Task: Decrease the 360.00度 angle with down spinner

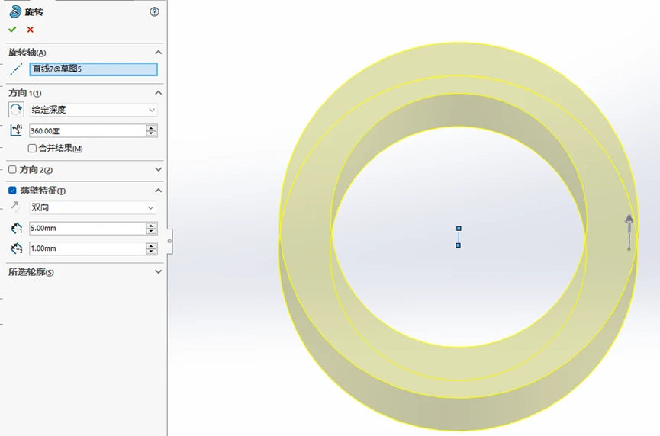Action: (151, 133)
